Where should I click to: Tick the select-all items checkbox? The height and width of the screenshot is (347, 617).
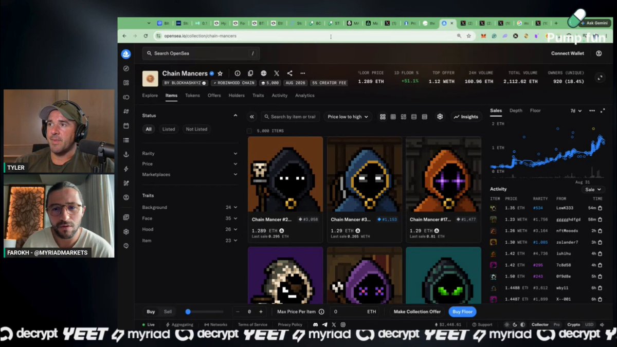pos(250,131)
